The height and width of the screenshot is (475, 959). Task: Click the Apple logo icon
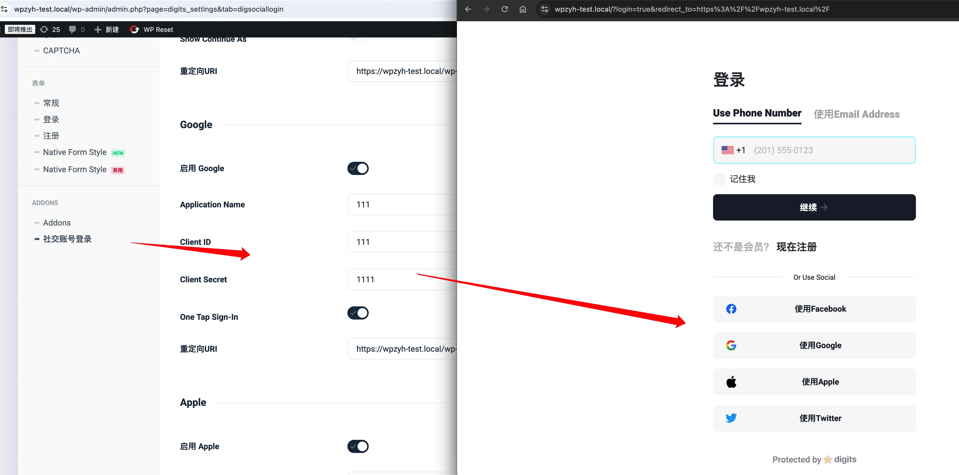(731, 382)
